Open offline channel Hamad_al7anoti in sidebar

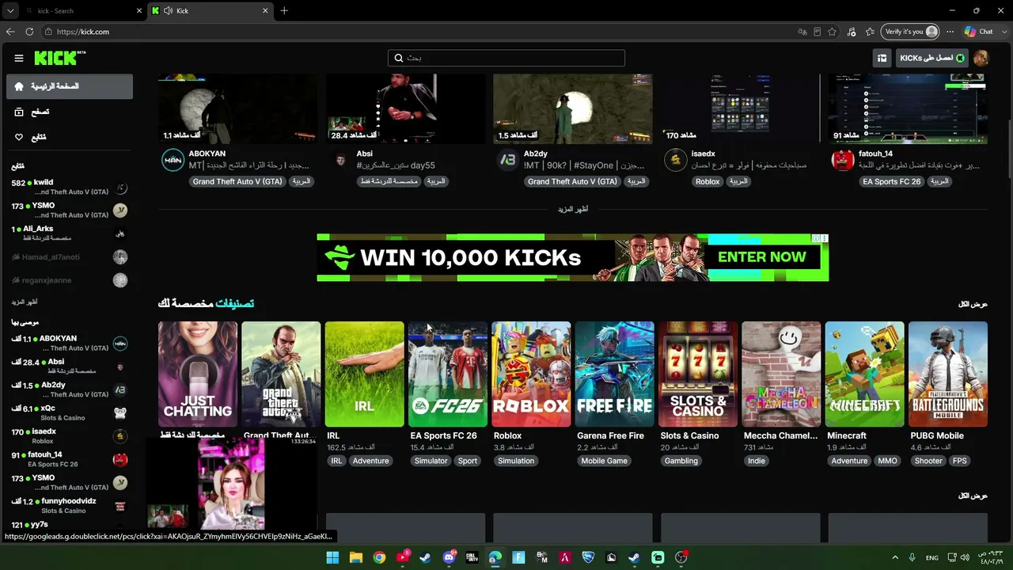coord(70,256)
